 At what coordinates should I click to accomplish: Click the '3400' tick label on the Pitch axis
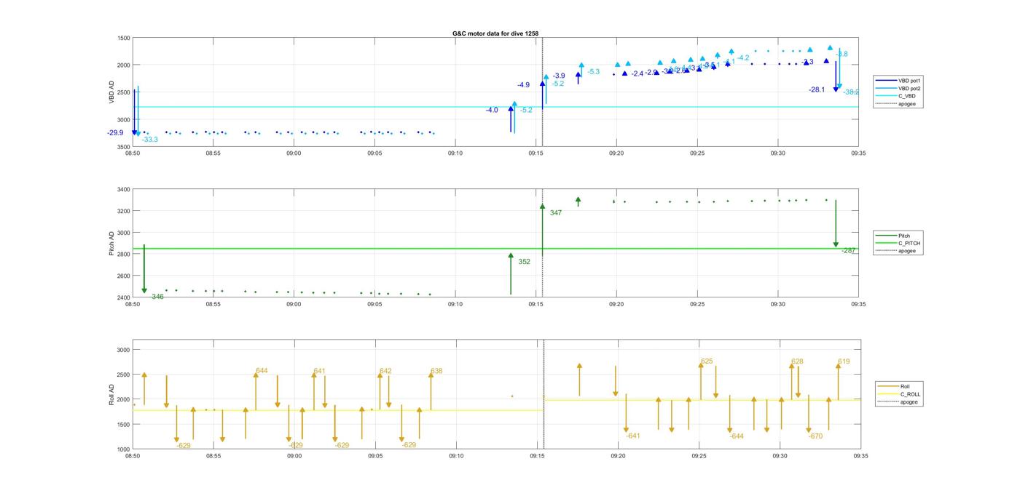tap(124, 189)
